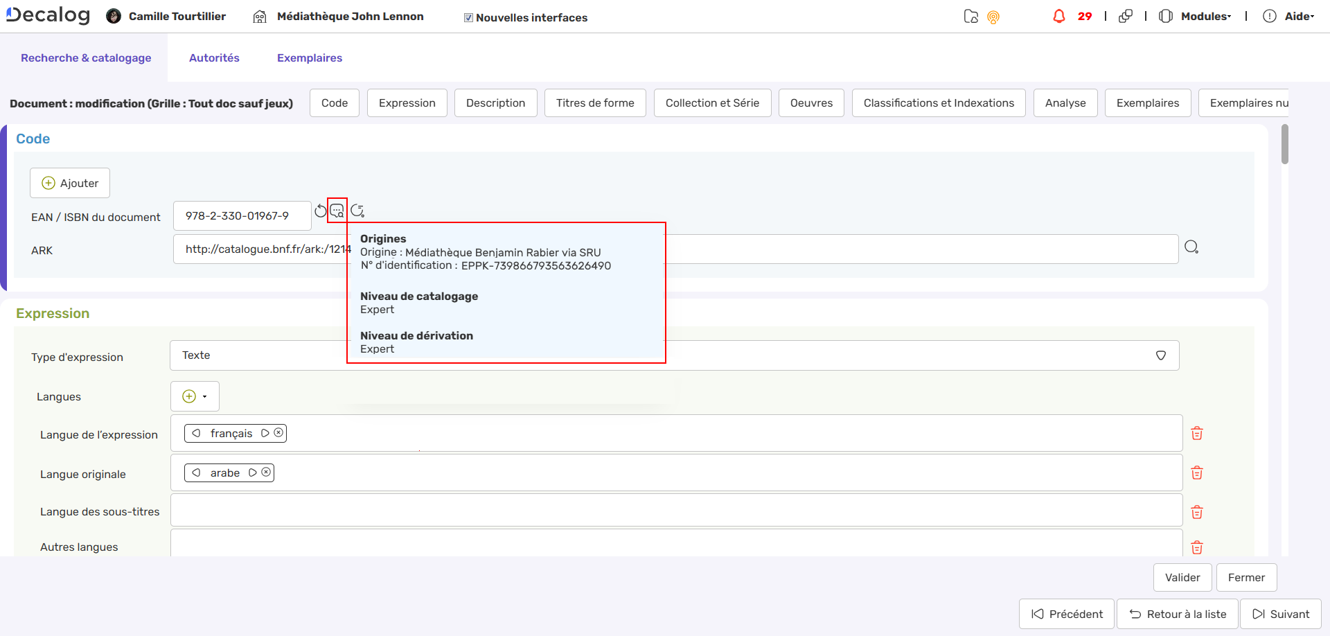Open the EAN comment search popup icon

[x=337, y=211]
